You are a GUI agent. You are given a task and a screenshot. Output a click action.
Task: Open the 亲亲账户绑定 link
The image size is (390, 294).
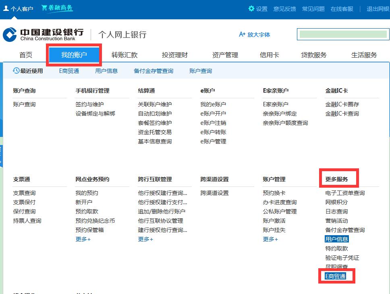pos(280,114)
